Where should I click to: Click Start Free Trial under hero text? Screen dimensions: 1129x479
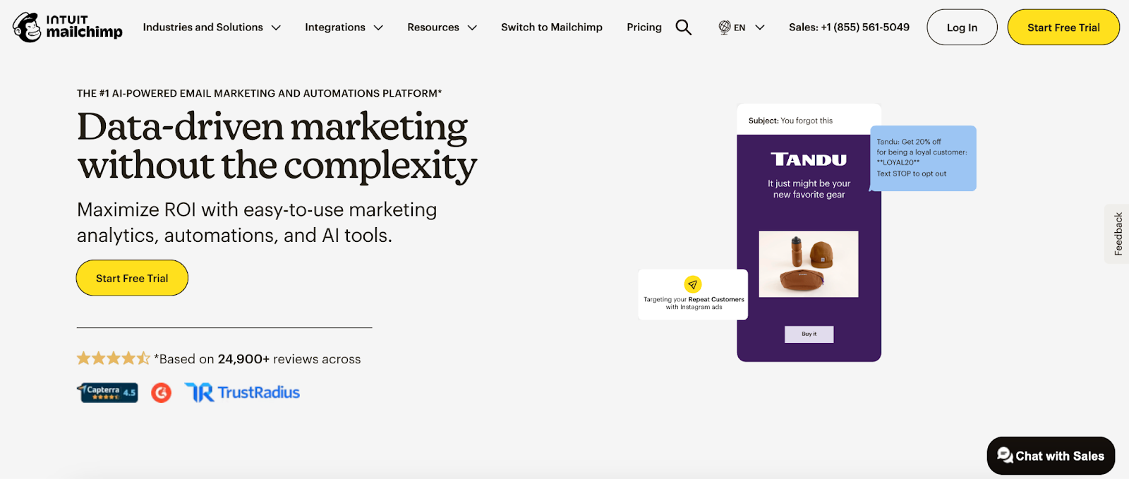[x=132, y=278]
